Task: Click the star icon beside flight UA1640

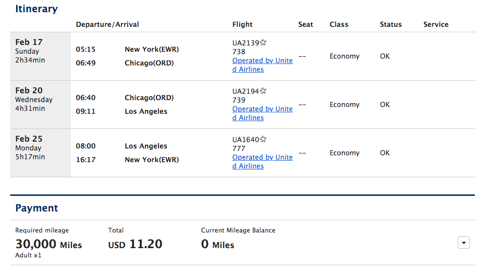Action: click(x=263, y=139)
